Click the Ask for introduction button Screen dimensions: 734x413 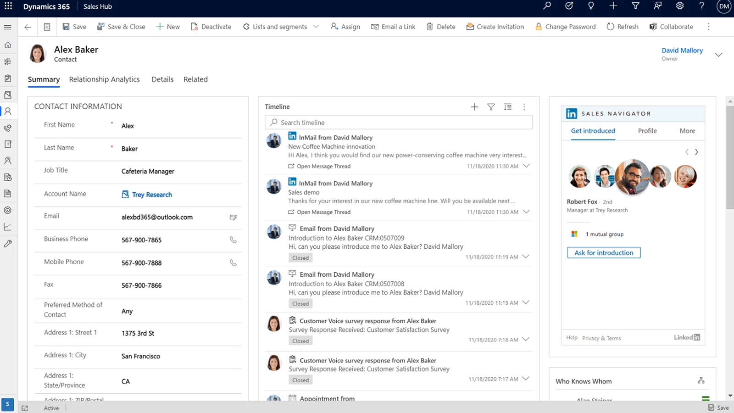coord(603,252)
